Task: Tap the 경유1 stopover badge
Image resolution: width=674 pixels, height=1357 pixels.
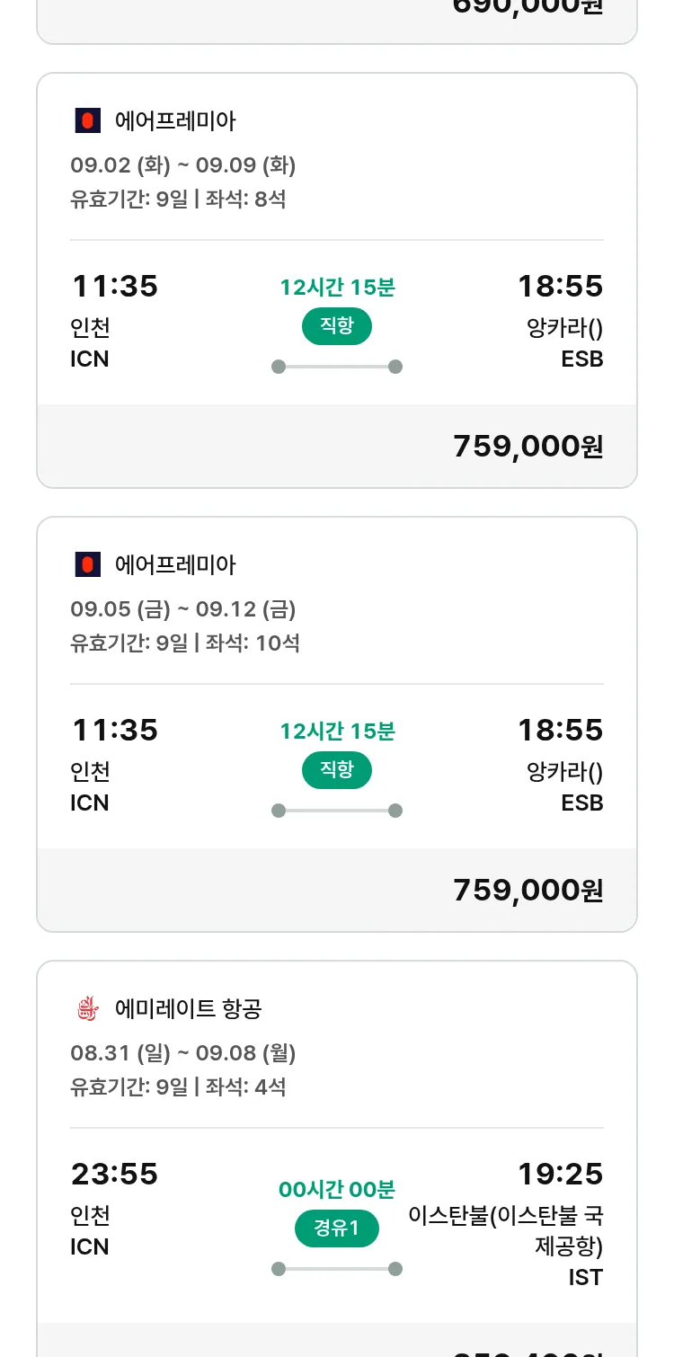Action: (337, 1228)
